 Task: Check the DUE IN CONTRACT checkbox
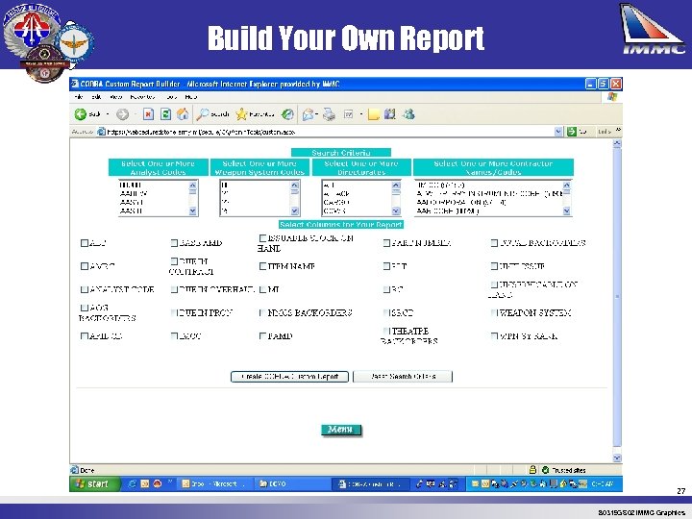174,261
